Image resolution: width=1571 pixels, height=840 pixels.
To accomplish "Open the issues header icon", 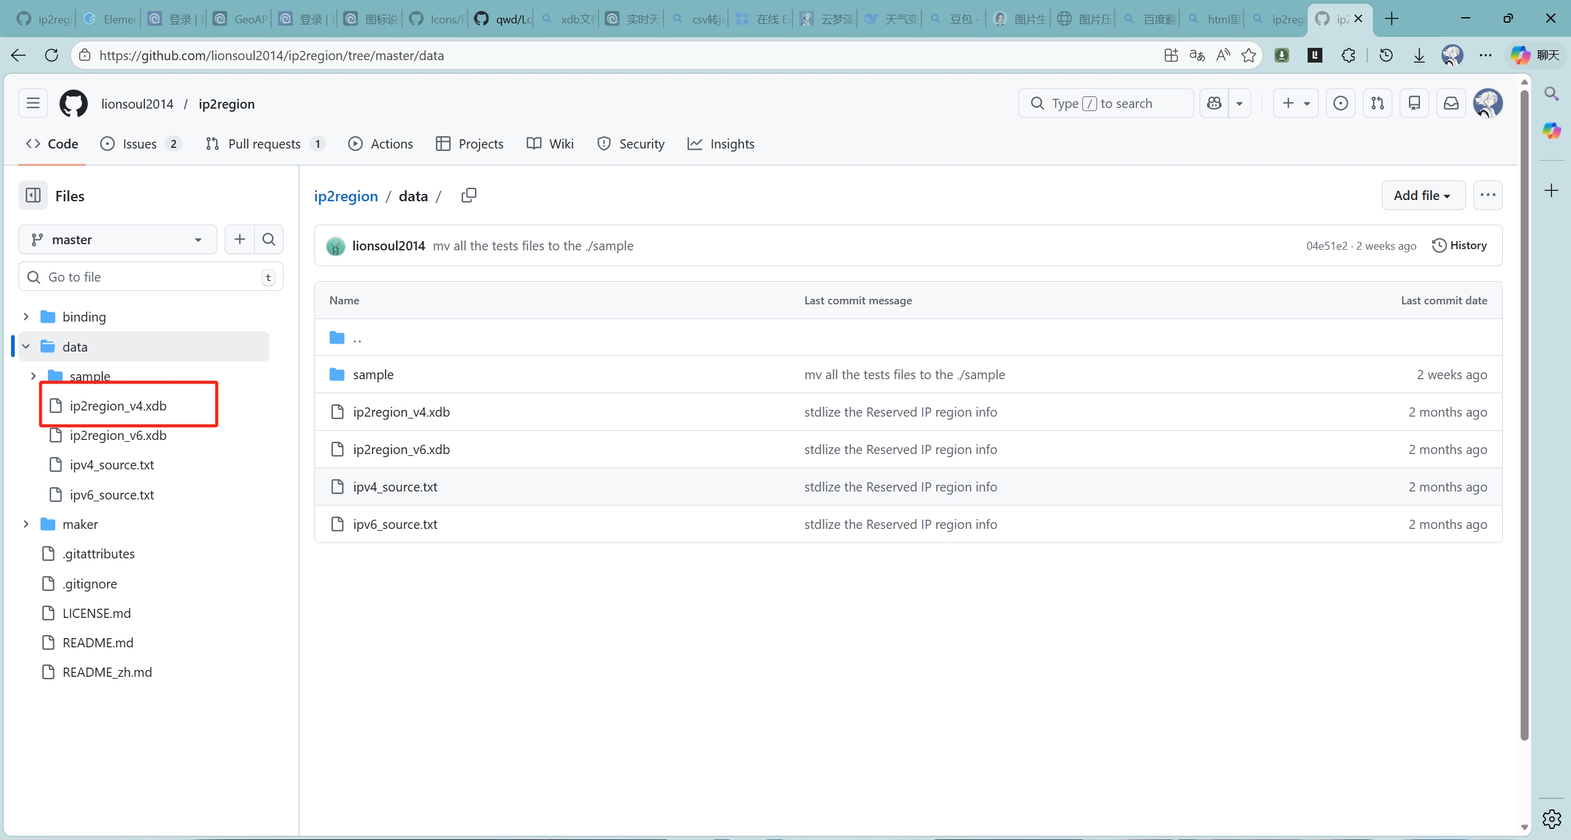I will (1340, 103).
